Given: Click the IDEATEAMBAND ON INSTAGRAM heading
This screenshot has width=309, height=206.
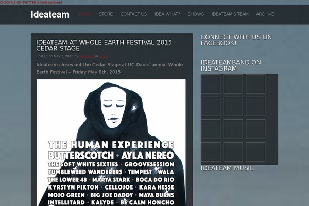Looking at the screenshot, I should (231, 65).
